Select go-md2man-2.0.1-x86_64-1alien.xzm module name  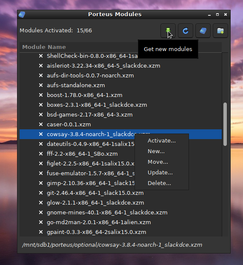(99, 222)
